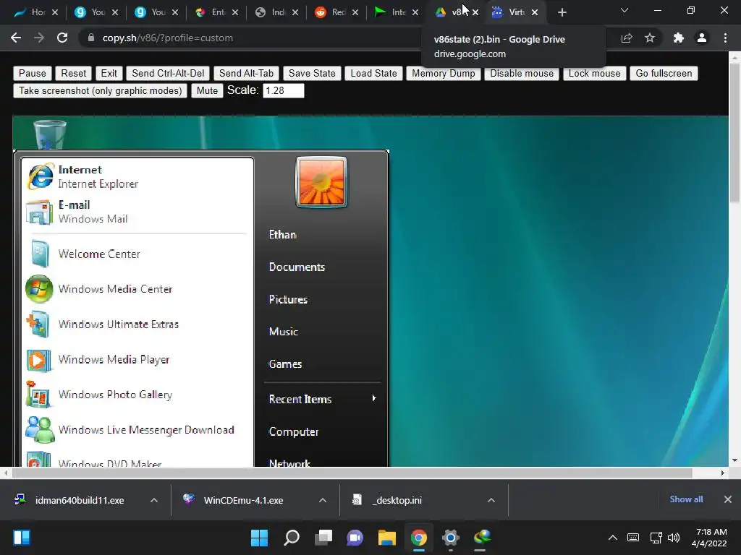Share this page icon in address bar
Screen dimensions: 741x555
(627, 38)
